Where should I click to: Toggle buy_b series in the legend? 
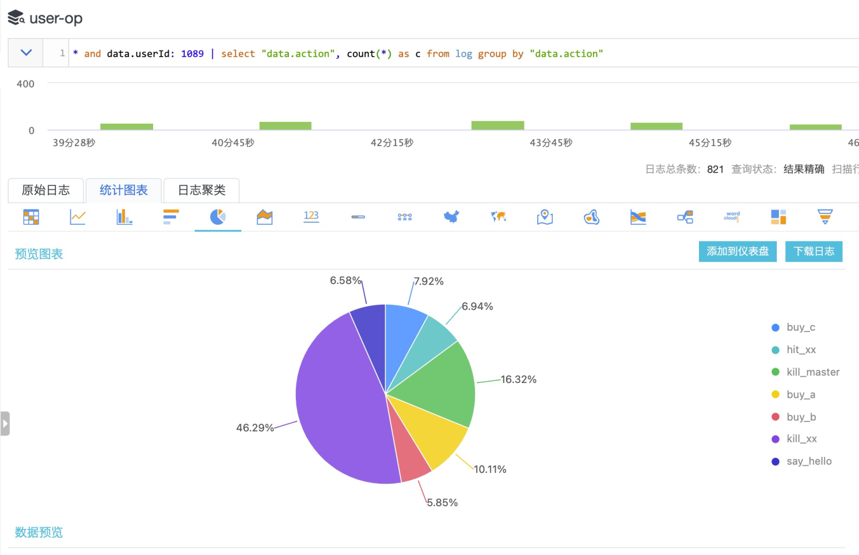tap(794, 417)
